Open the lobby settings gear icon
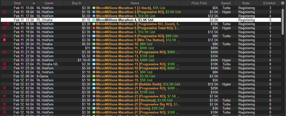286x116 pixels. click(283, 3)
